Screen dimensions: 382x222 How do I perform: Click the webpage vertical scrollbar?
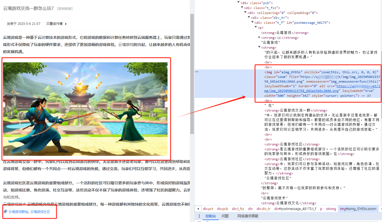pos(192,74)
